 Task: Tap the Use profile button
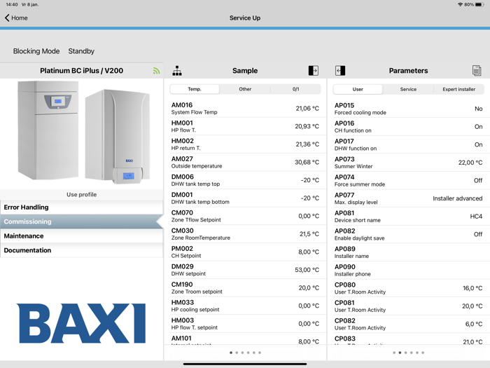82,195
